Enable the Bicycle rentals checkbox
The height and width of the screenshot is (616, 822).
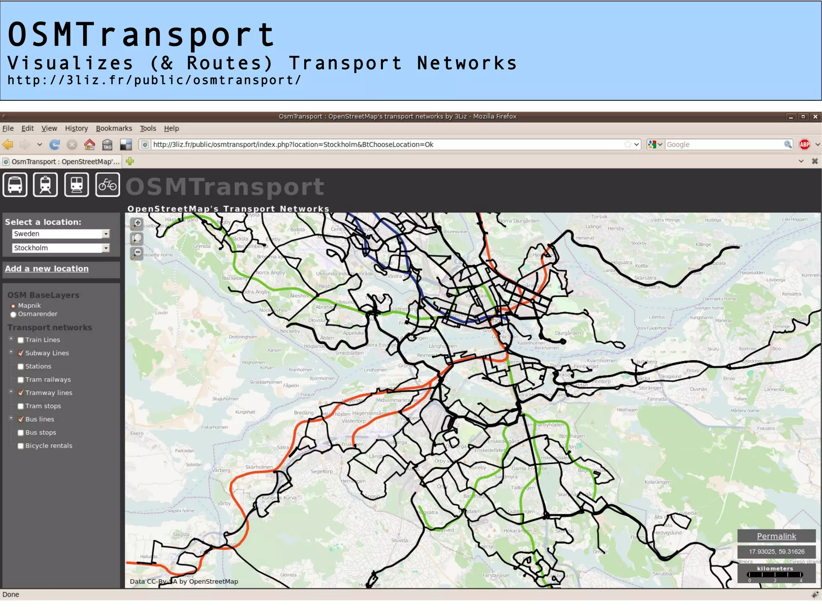click(x=21, y=446)
